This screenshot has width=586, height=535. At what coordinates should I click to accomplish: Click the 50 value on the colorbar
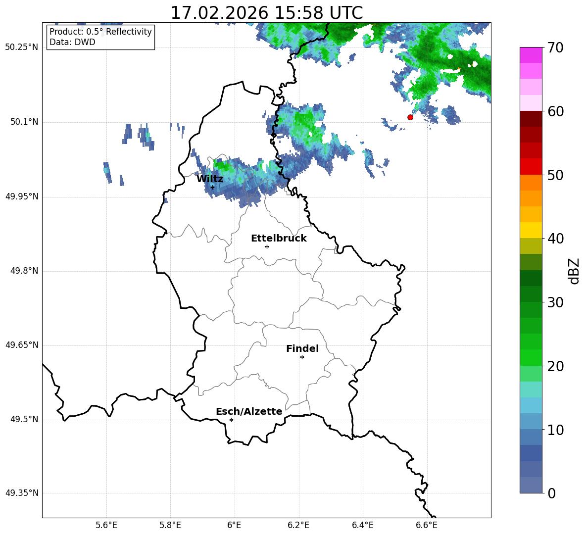point(555,175)
